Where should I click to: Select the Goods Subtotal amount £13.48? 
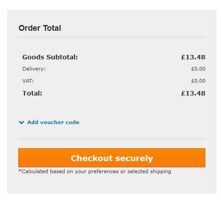[193, 57]
